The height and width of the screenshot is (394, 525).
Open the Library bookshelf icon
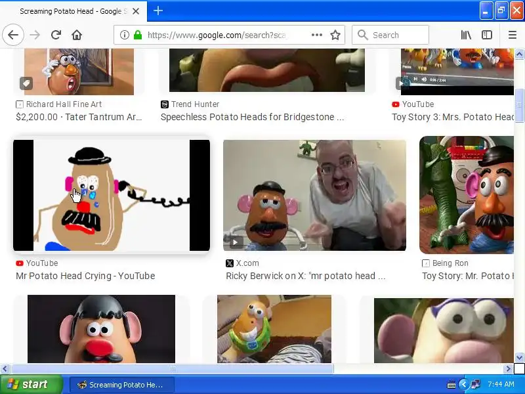point(466,35)
